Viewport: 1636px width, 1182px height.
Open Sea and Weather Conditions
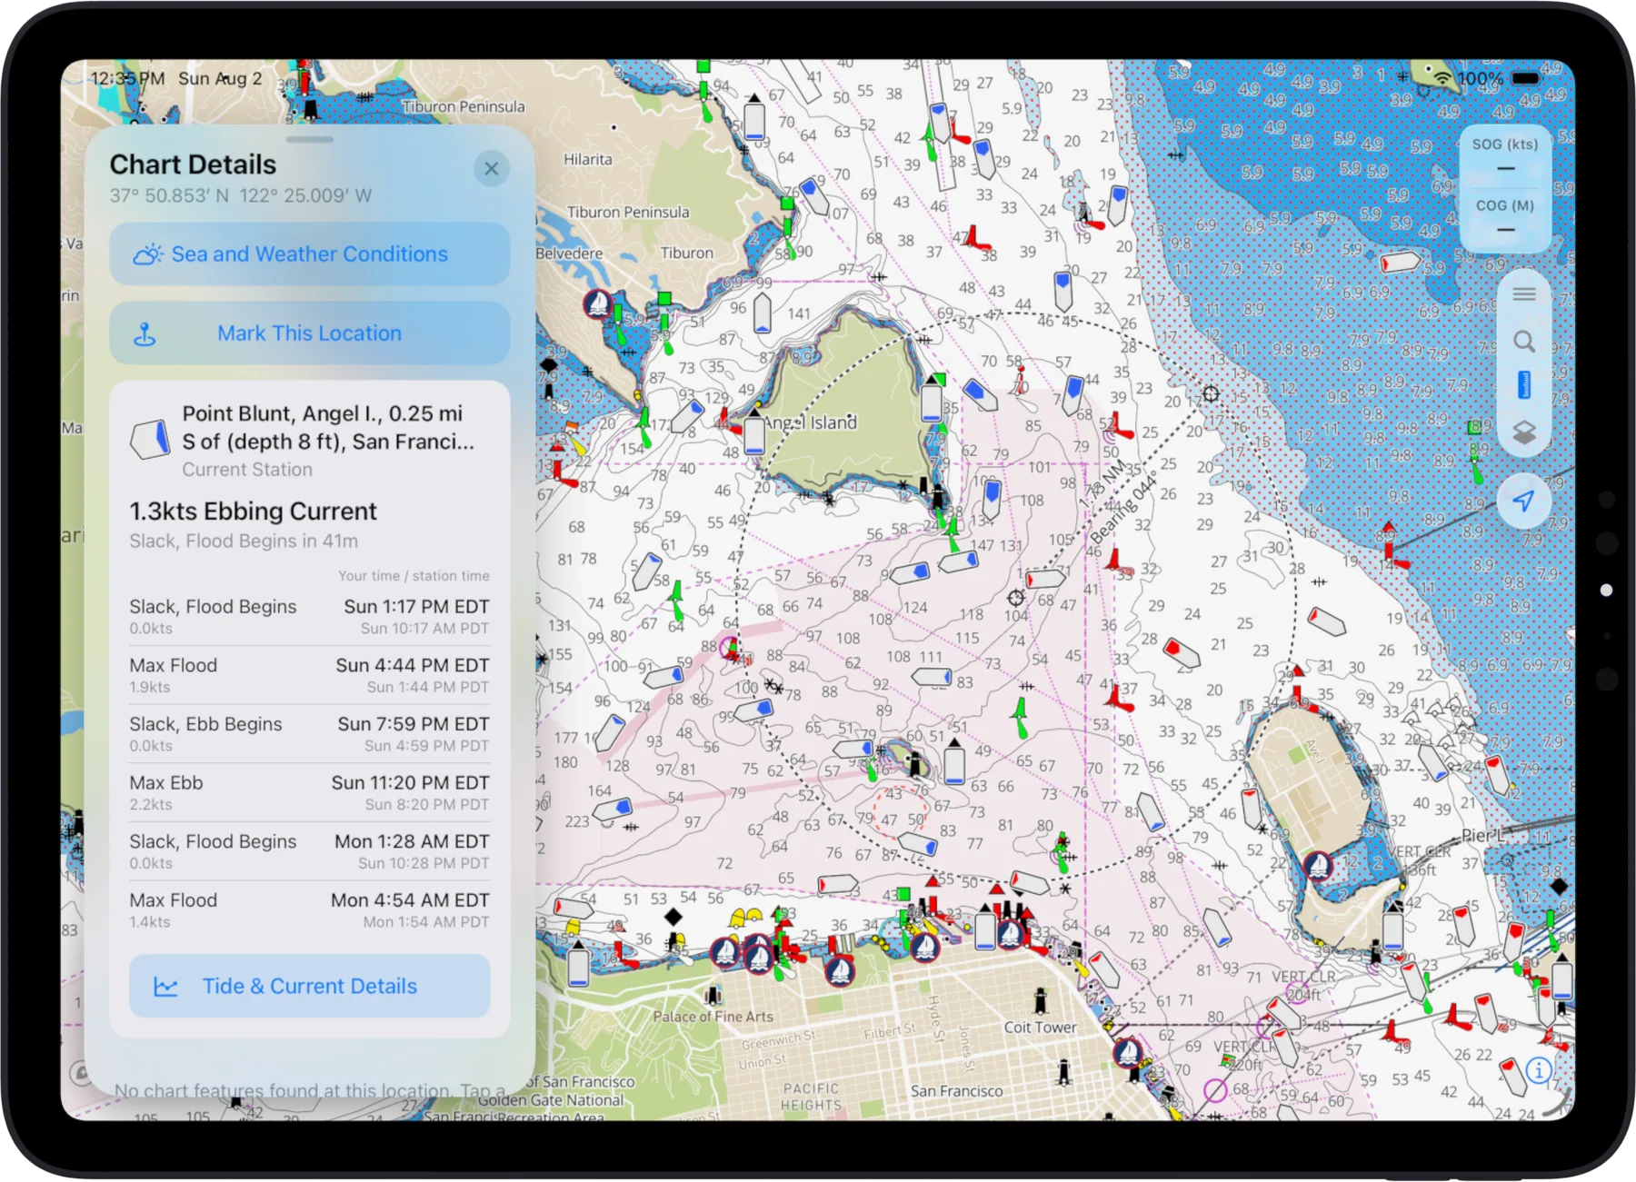pos(309,254)
